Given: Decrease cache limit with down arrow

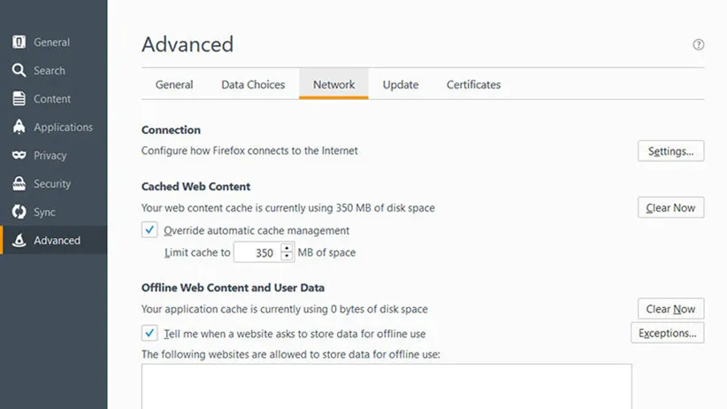Looking at the screenshot, I should 287,257.
